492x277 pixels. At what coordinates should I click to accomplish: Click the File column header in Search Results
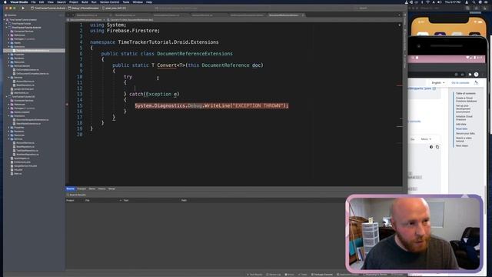pyautogui.click(x=87, y=200)
